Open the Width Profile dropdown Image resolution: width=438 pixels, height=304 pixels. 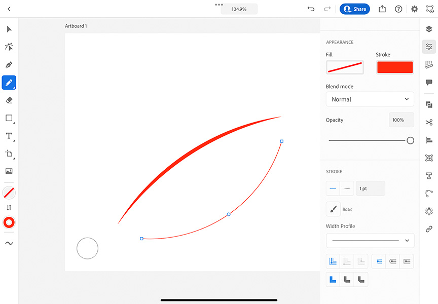[370, 240]
